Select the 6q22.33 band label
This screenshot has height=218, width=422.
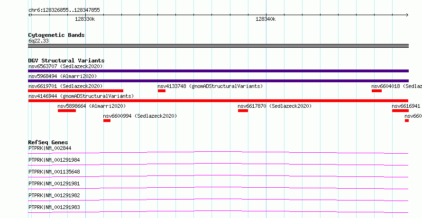click(x=38, y=41)
